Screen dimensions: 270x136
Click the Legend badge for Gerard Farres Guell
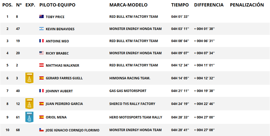(29, 78)
